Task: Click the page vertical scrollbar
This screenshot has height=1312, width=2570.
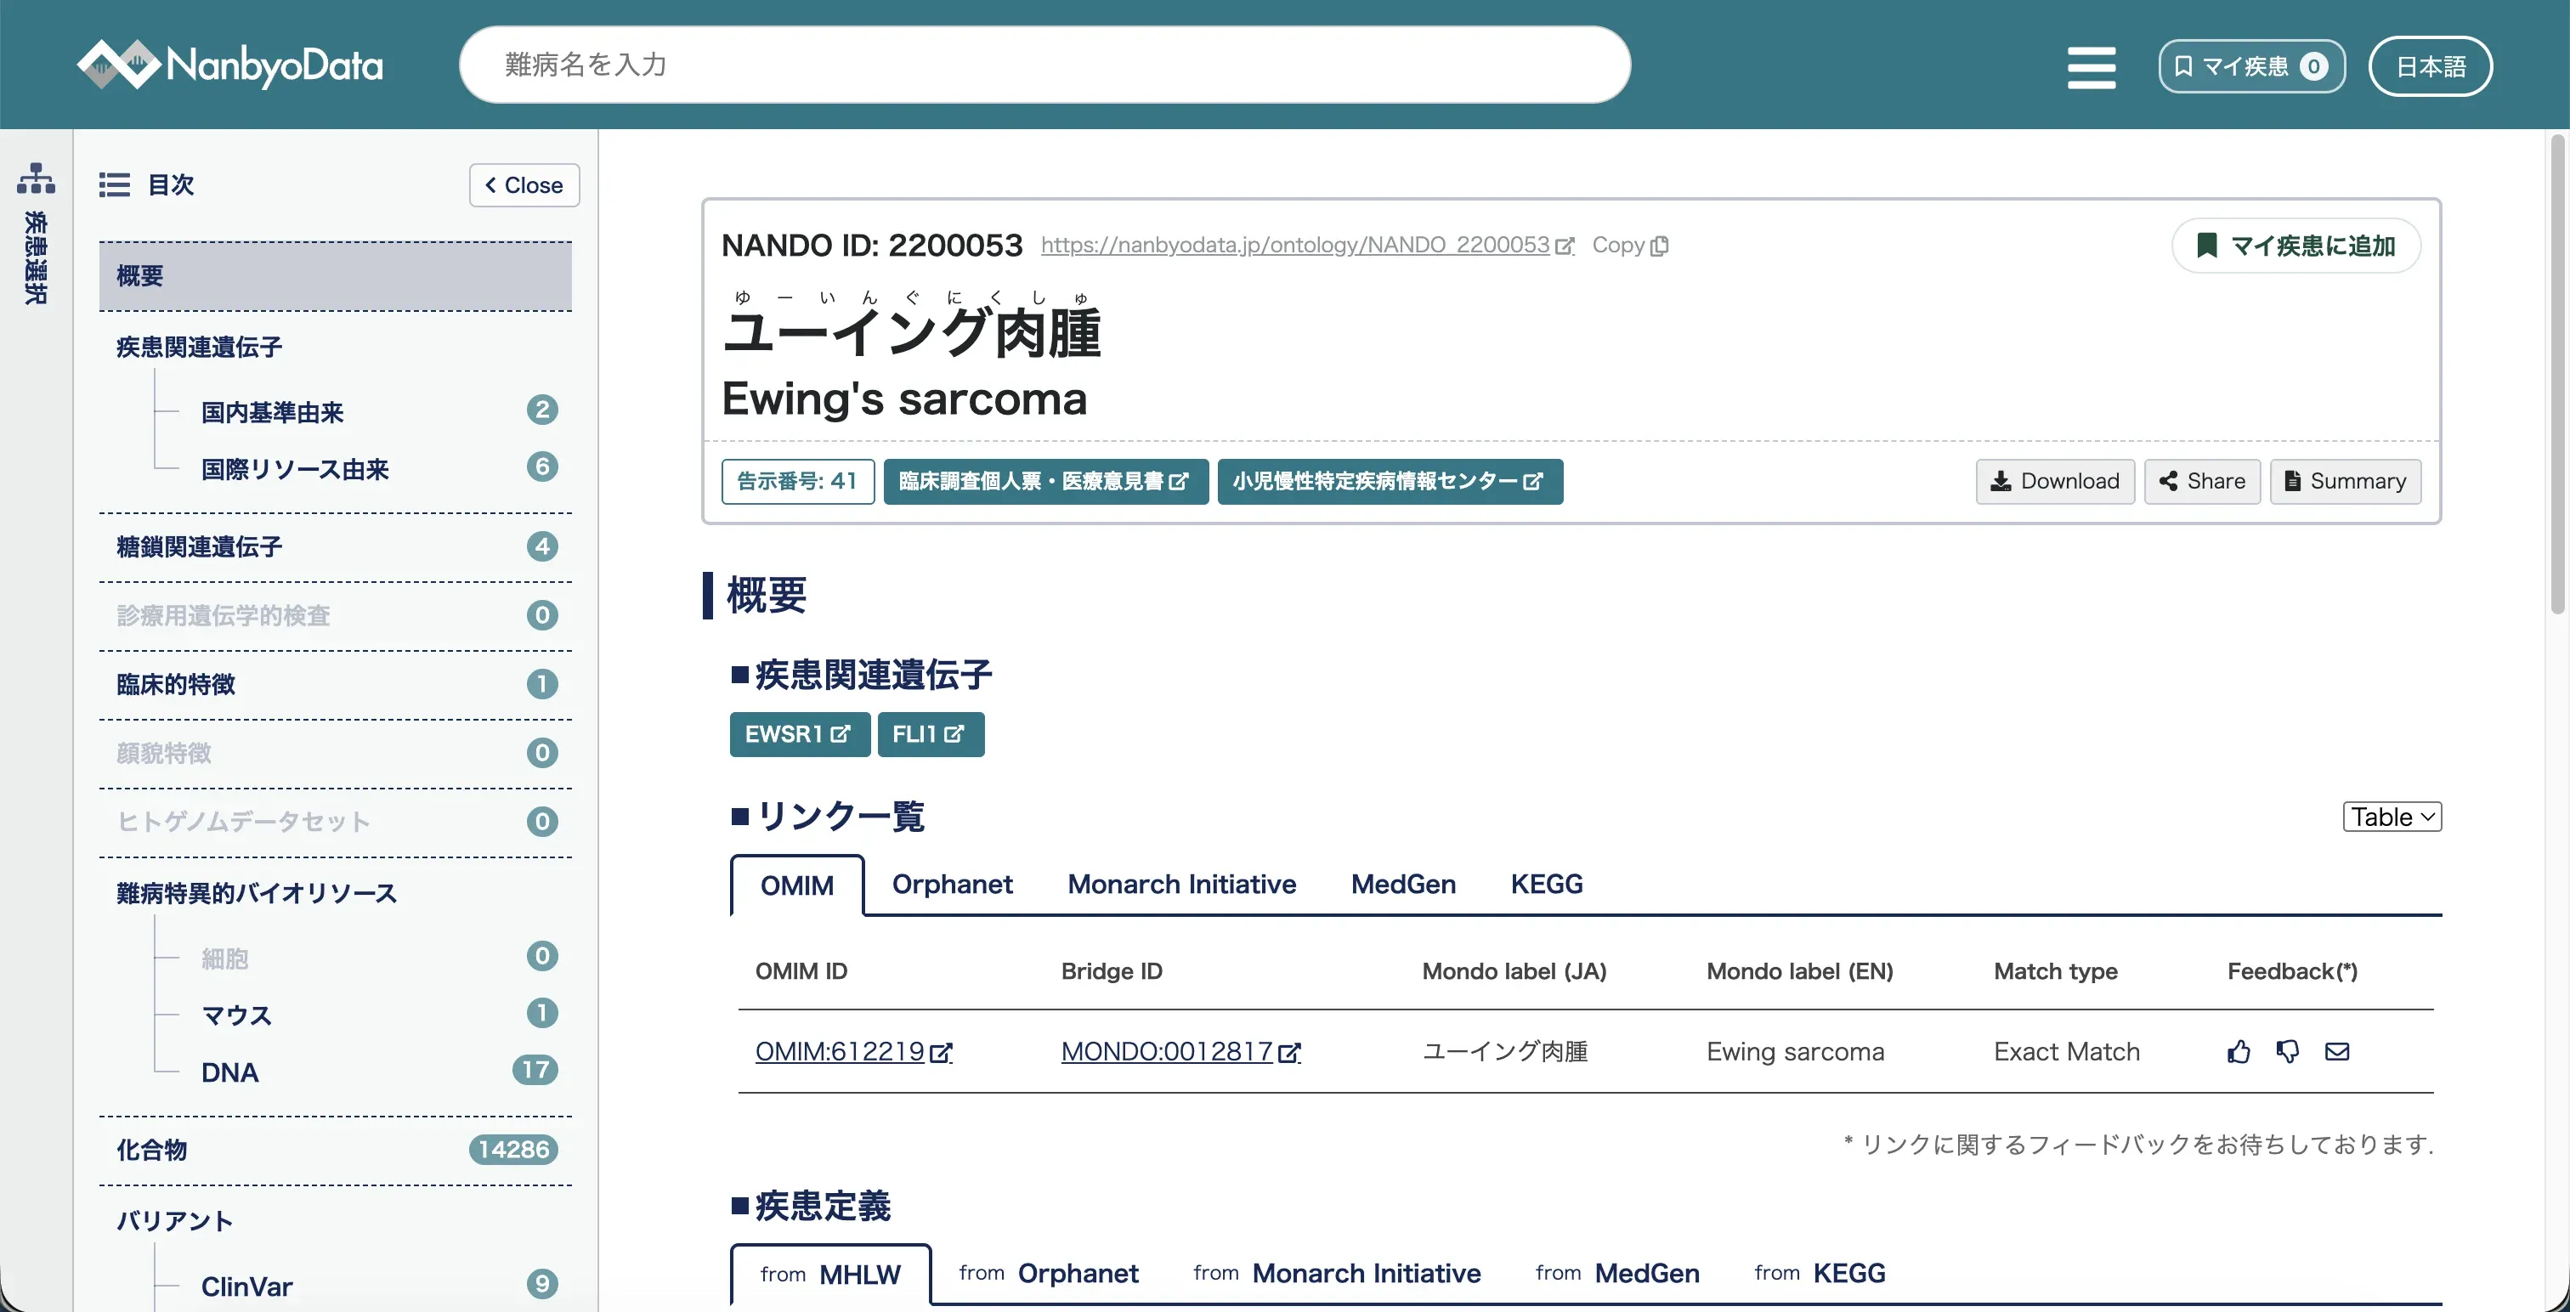Action: pos(2557,374)
